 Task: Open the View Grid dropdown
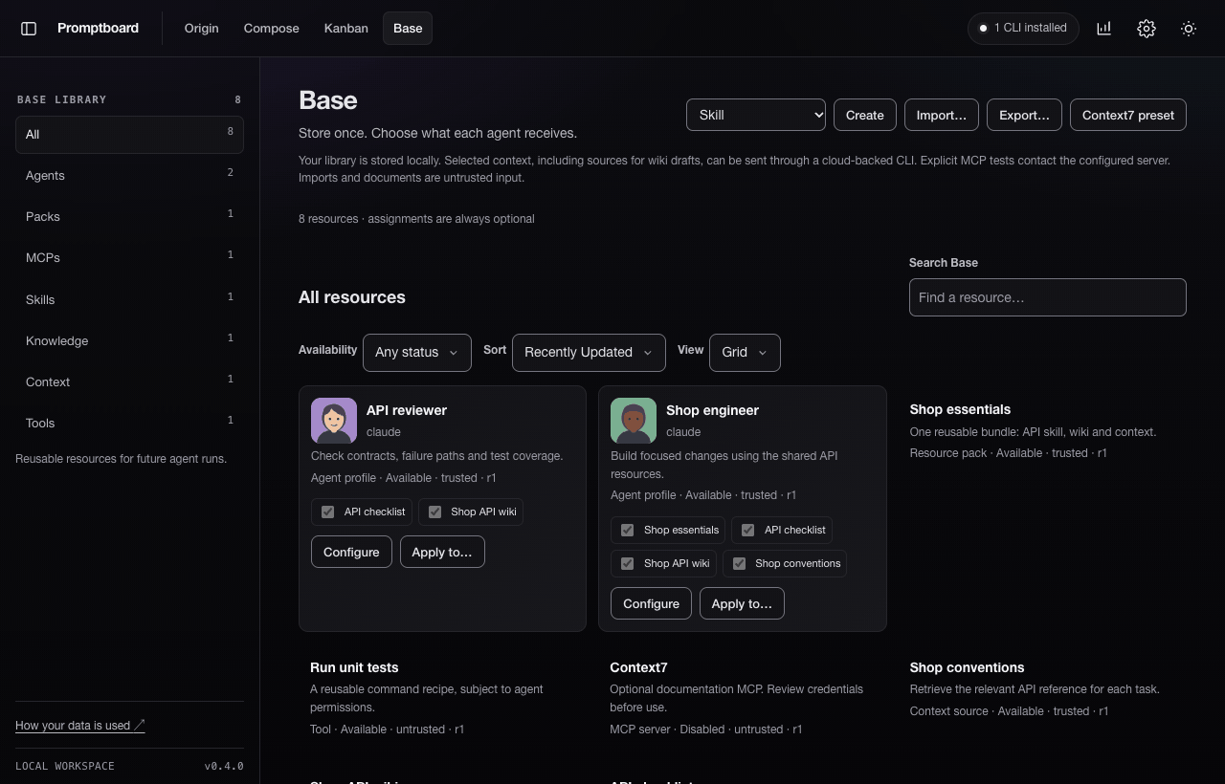click(745, 353)
